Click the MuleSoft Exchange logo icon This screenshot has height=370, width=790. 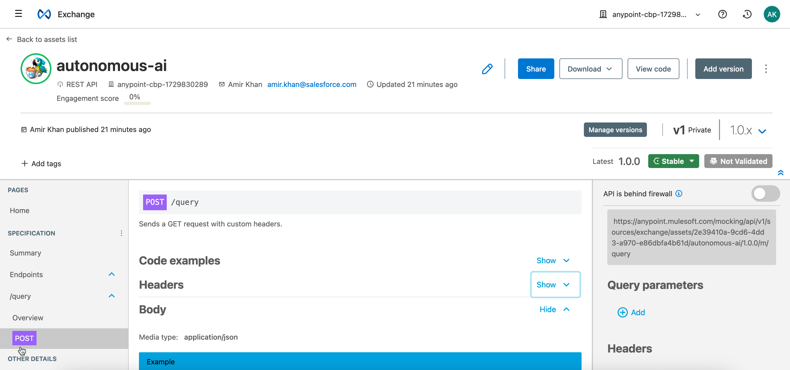[44, 14]
